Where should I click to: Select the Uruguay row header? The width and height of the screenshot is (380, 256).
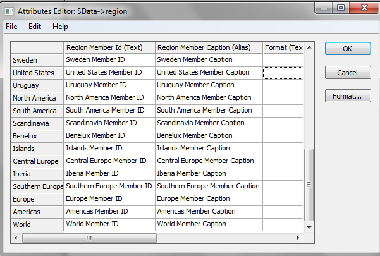pos(37,85)
